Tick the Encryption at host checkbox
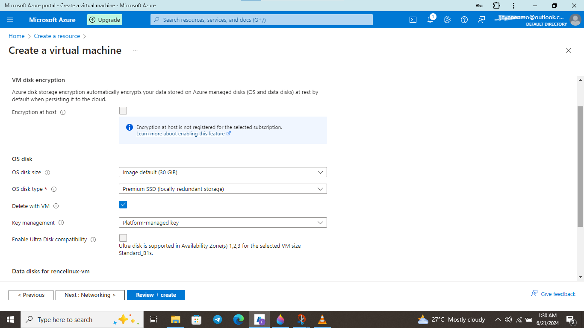 coord(123,111)
